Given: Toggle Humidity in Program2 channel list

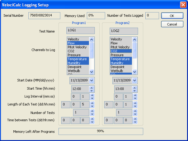Looking at the screenshot, I should [121, 63].
